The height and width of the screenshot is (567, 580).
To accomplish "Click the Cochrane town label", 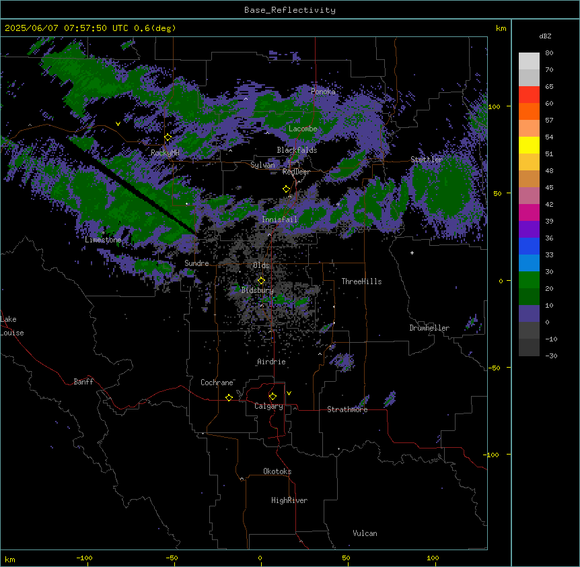I will coord(217,382).
